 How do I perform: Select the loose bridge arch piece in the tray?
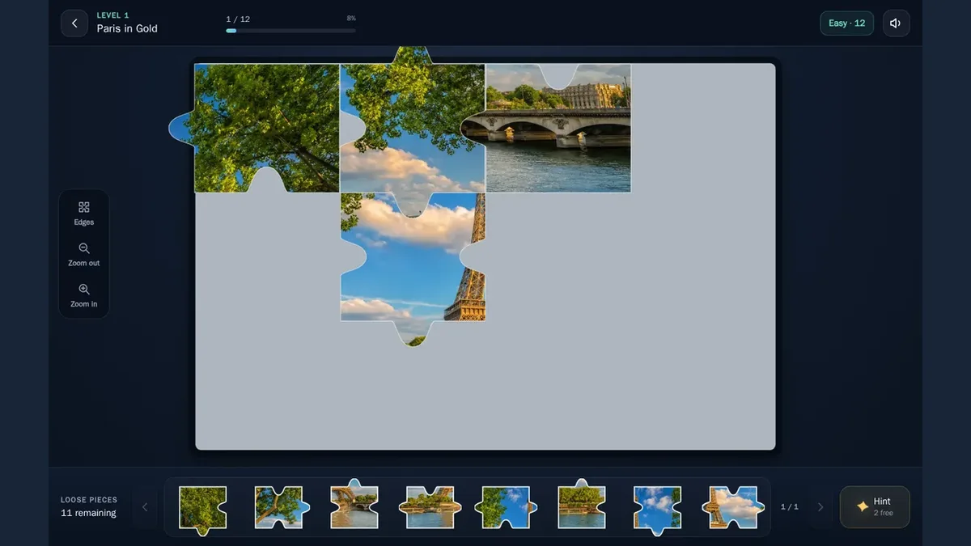(354, 504)
